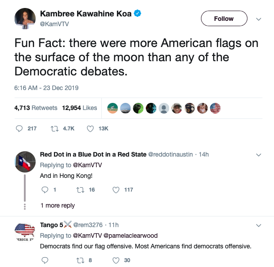
Task: Click Red Dot's Texas flag avatar
Action: coord(25,161)
